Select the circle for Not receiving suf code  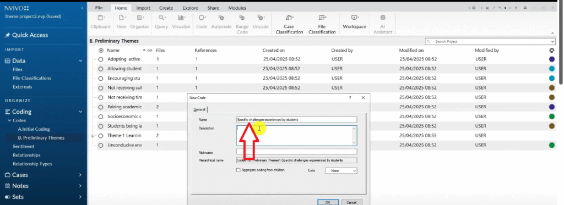click(x=101, y=87)
